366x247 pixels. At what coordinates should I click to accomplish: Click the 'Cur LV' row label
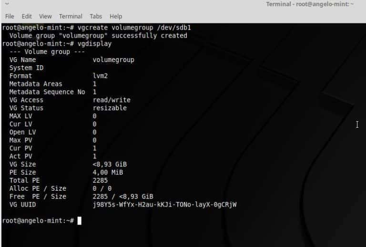(x=21, y=124)
